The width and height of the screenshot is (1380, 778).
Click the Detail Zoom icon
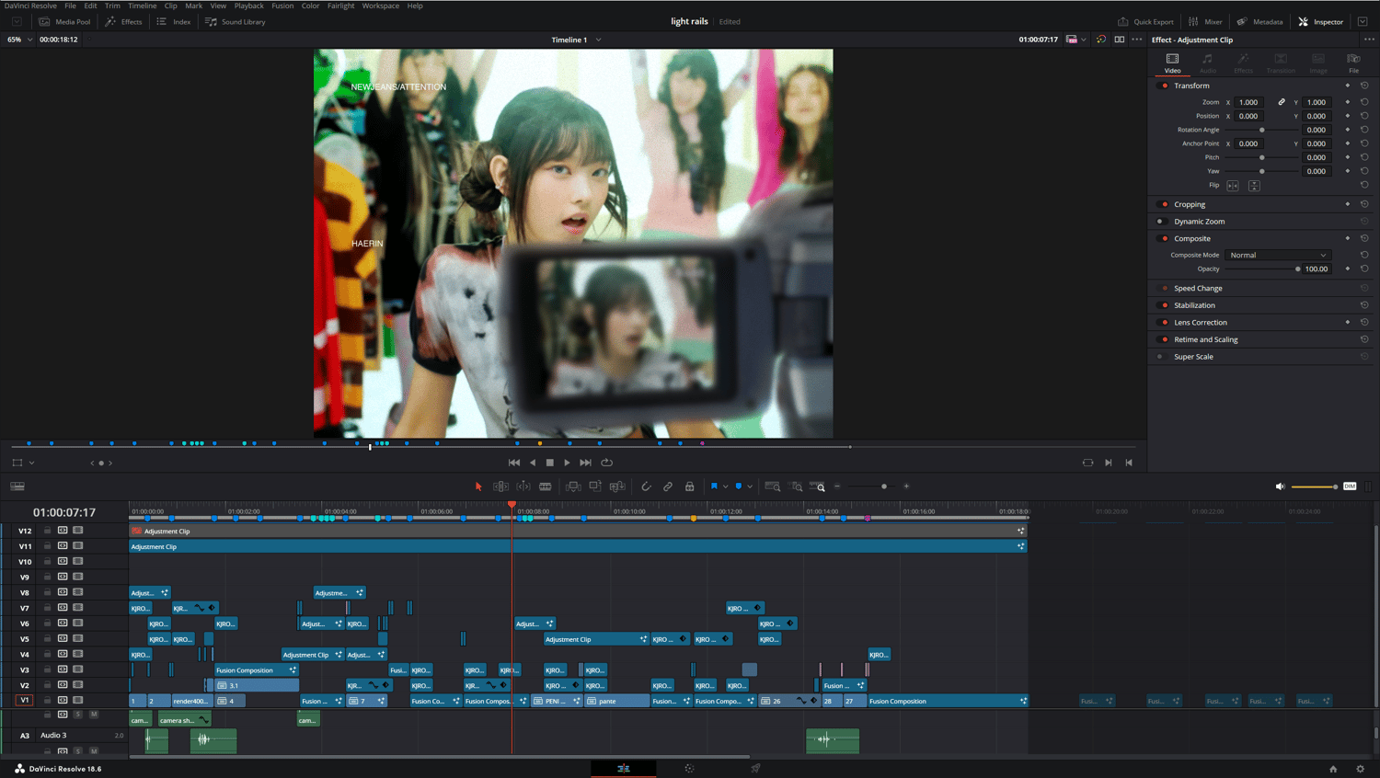[x=796, y=486]
